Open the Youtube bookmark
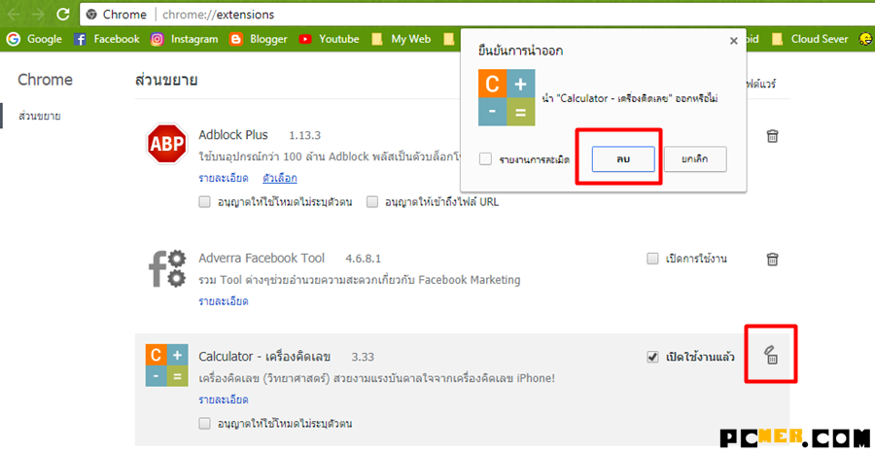Image resolution: width=875 pixels, height=453 pixels. tap(329, 39)
